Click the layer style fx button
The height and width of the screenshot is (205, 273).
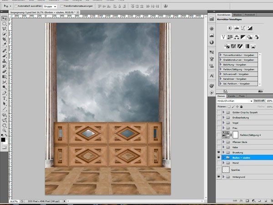241,201
